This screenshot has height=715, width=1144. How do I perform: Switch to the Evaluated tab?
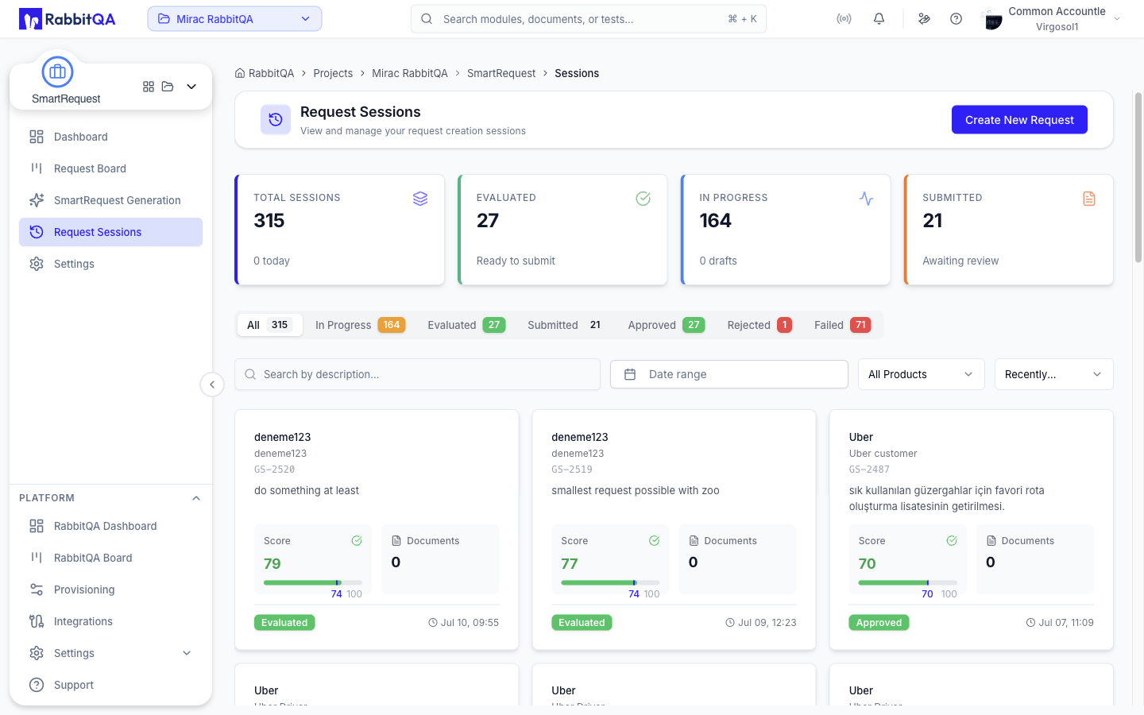click(466, 325)
